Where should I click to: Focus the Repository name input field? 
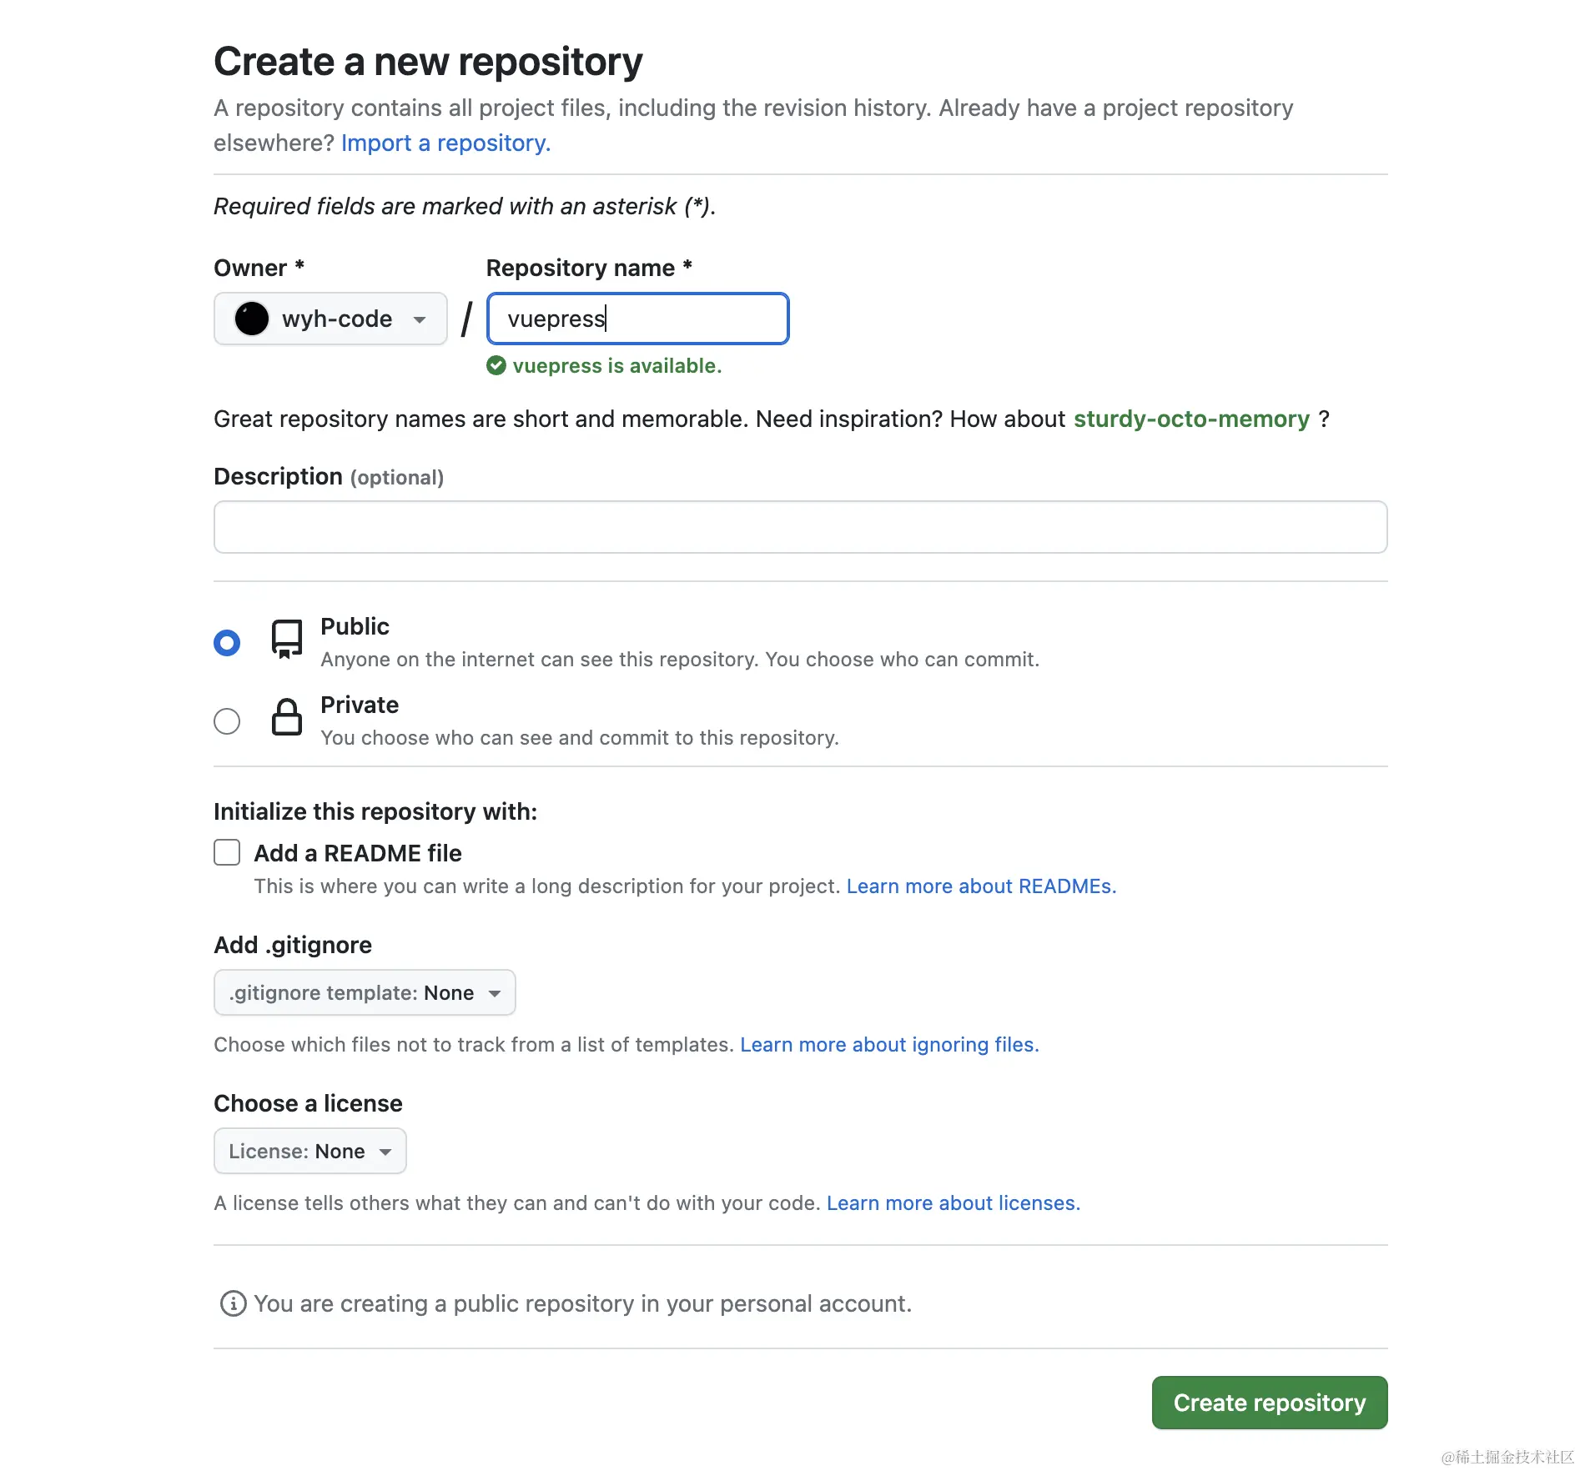(x=638, y=319)
